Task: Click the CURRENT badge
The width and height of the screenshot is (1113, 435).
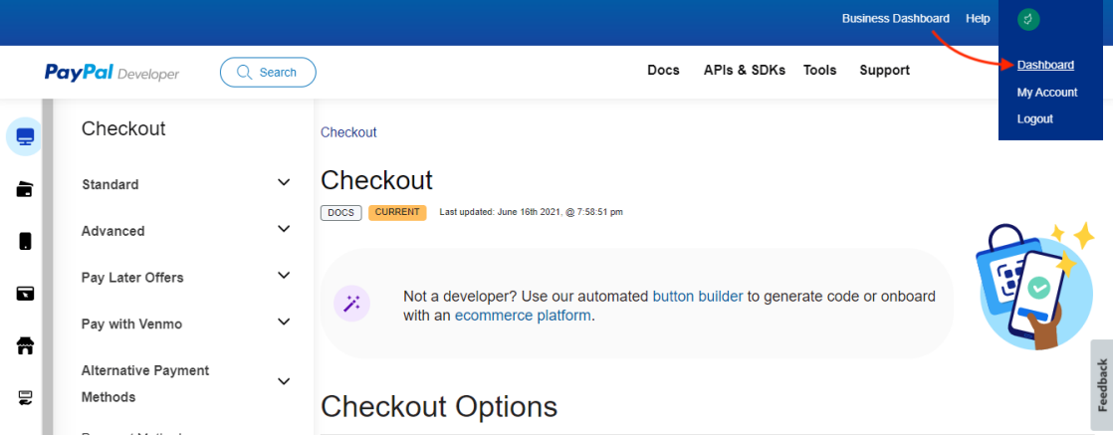Action: [397, 212]
